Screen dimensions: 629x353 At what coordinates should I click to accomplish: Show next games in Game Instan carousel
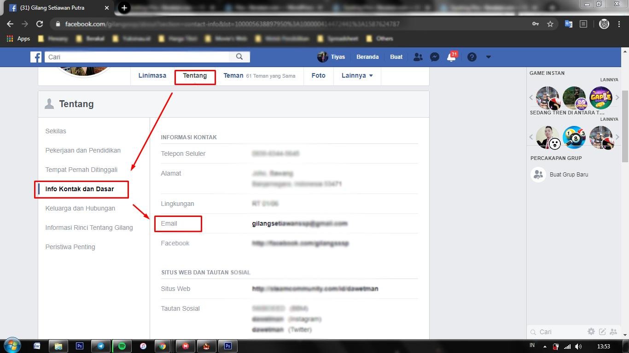click(617, 97)
